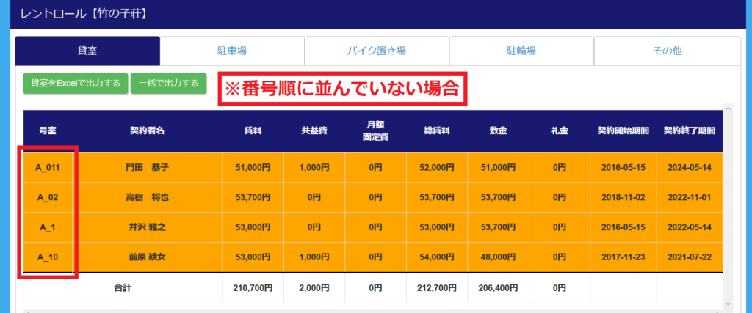Viewport: 752px width, 313px height.
Task: Click start date 2017-11-23
Action: pos(623,257)
